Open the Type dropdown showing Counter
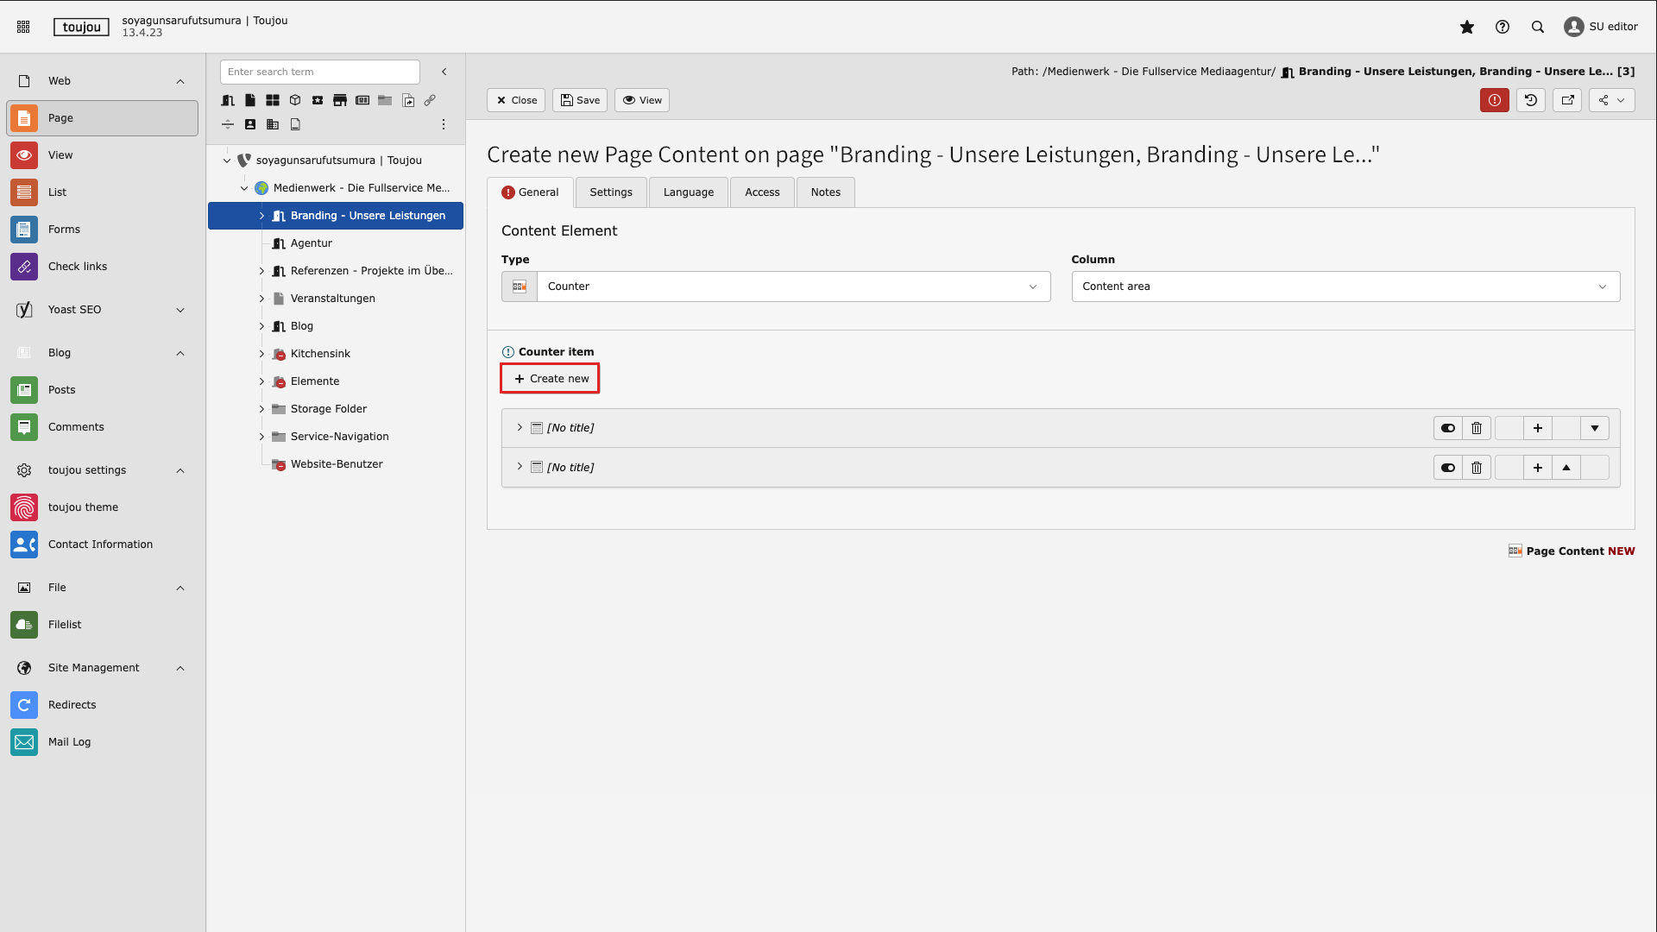Screen dimensions: 1657x932 (x=791, y=287)
